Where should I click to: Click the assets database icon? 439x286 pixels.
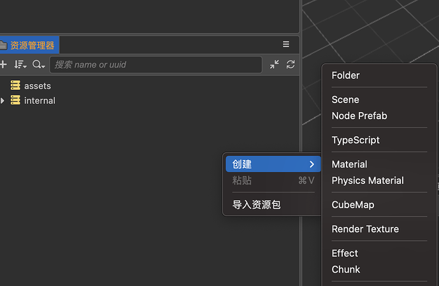(x=15, y=85)
